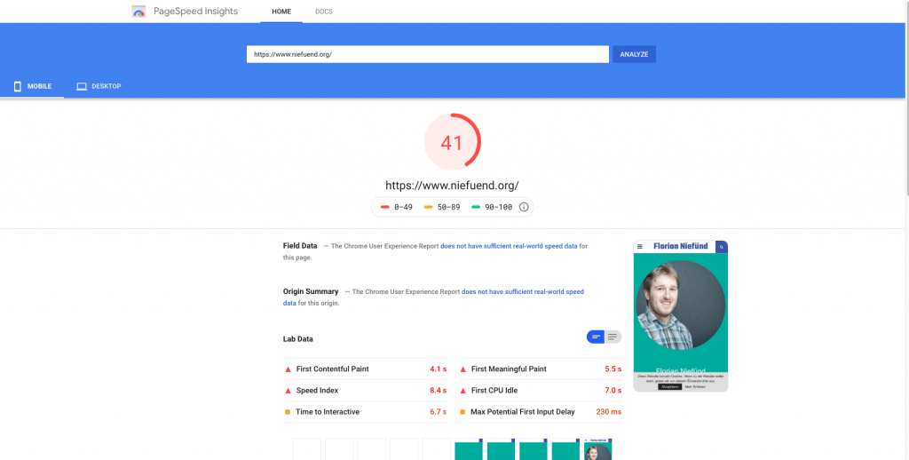Click the last filmstrip thumbnail with portrait
Viewport: 909px width, 460px height.
[x=597, y=449]
